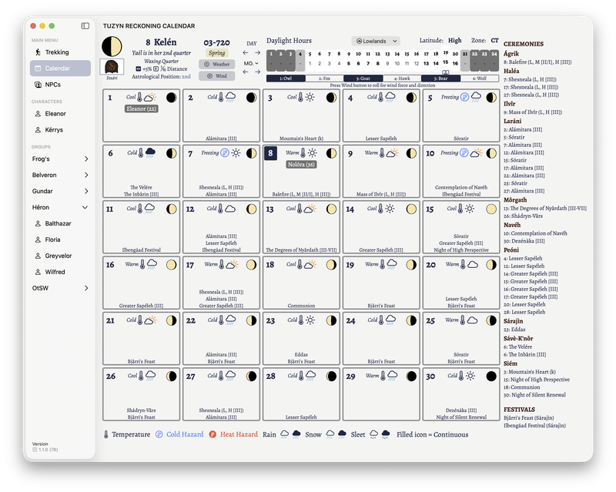Open the Lowlands terrain dropdown

376,41
